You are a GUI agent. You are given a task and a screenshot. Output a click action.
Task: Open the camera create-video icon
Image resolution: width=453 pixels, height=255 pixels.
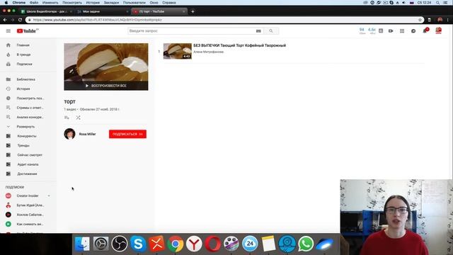pyautogui.click(x=391, y=31)
